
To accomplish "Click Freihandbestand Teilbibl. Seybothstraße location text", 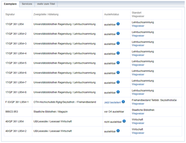I will [x=154, y=100].
